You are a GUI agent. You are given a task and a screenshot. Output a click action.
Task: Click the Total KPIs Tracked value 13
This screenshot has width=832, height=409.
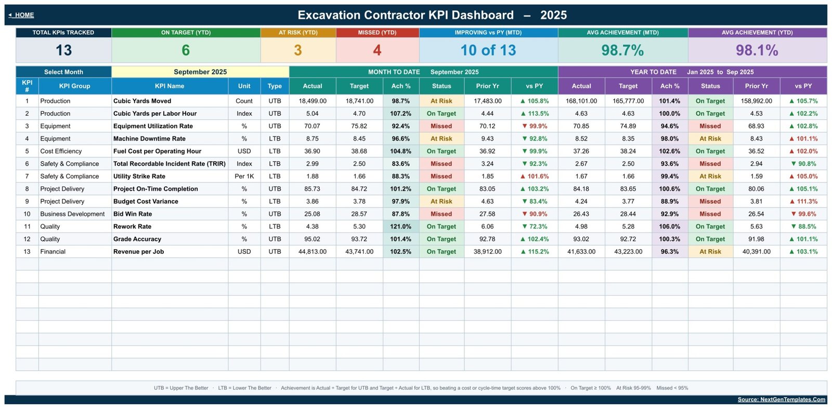pyautogui.click(x=63, y=50)
